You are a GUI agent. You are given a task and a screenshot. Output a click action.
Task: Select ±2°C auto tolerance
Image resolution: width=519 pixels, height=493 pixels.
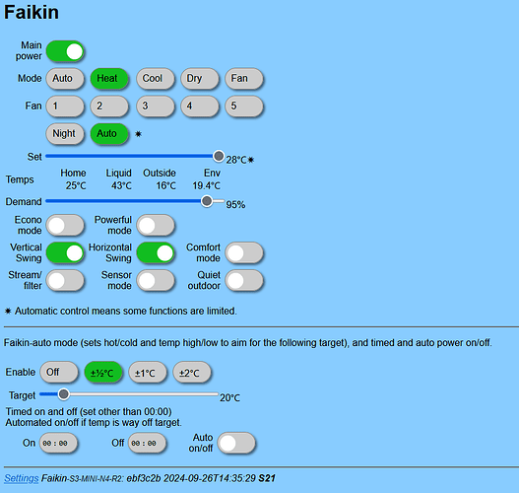click(192, 372)
